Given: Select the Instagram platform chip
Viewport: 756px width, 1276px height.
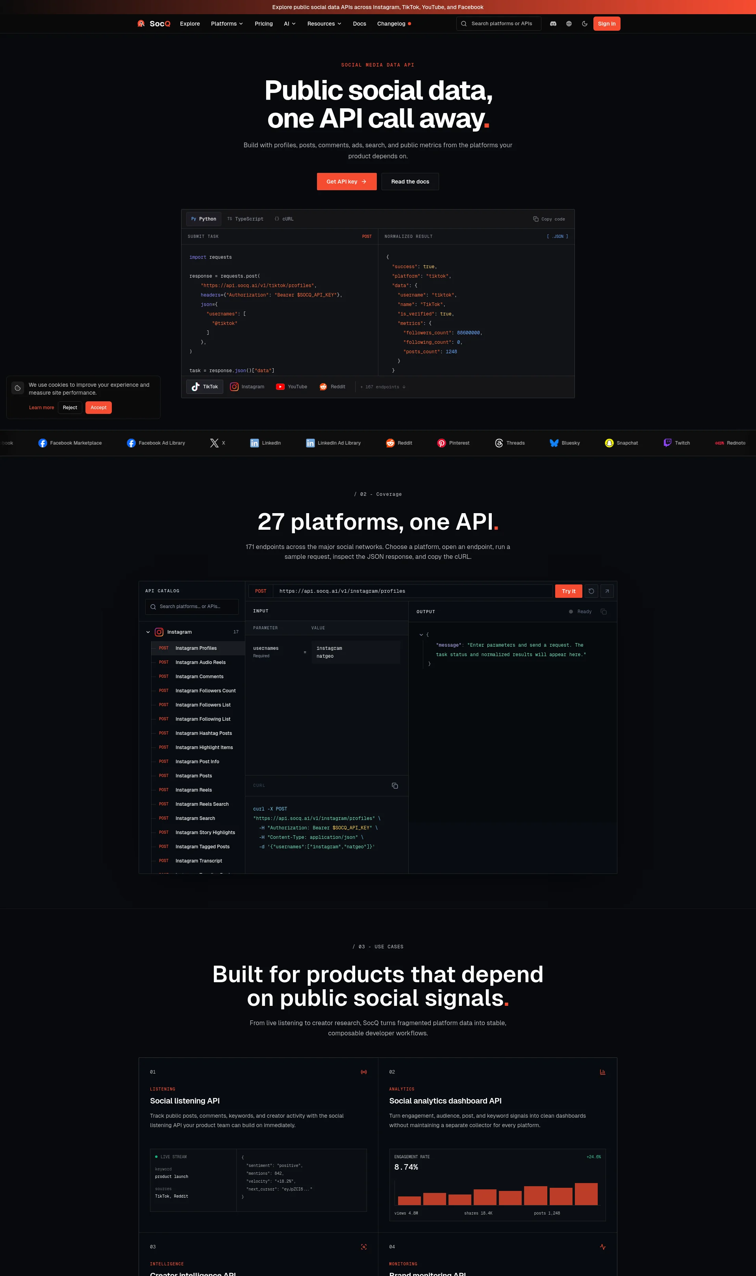Looking at the screenshot, I should [247, 387].
